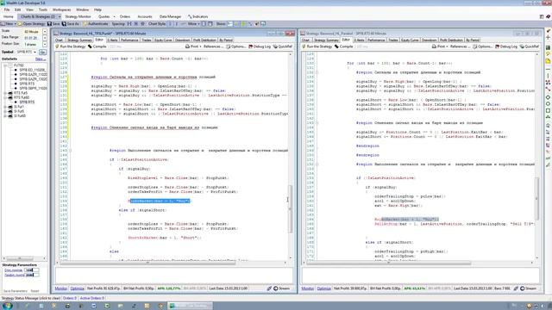Click Save As in the toolbar
552x310 pixels.
click(71, 24)
